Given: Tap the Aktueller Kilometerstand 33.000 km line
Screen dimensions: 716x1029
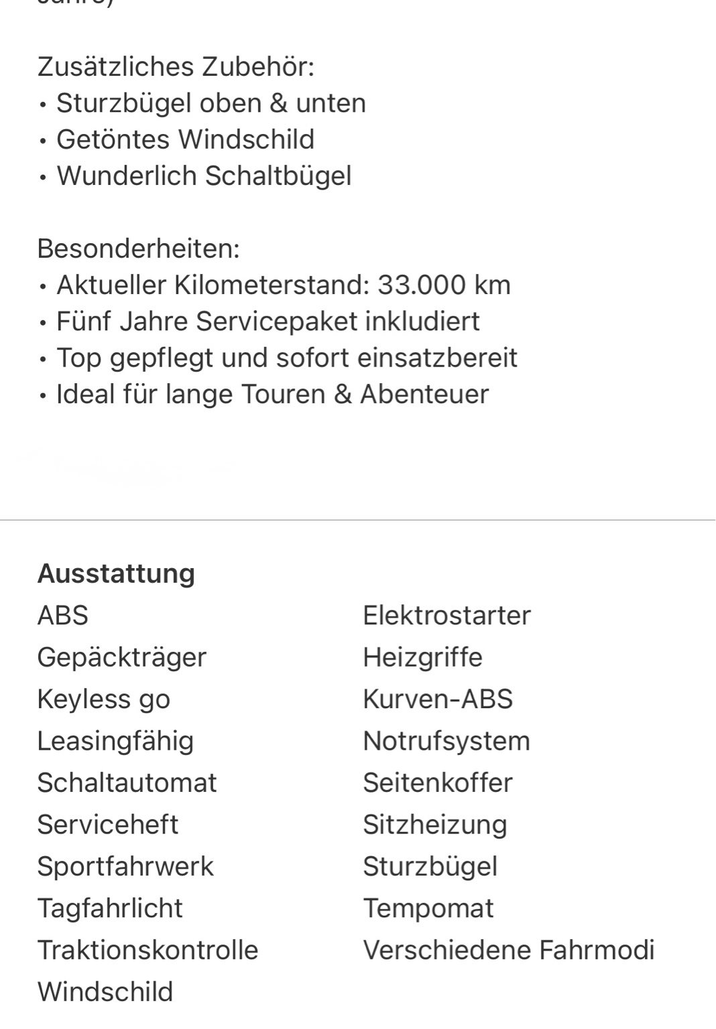Looking at the screenshot, I should (283, 285).
